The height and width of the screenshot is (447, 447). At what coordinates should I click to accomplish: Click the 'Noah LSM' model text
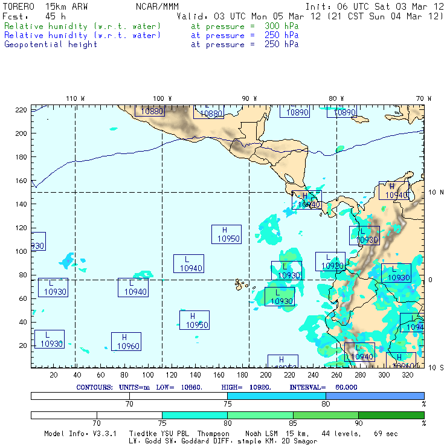pos(262,434)
